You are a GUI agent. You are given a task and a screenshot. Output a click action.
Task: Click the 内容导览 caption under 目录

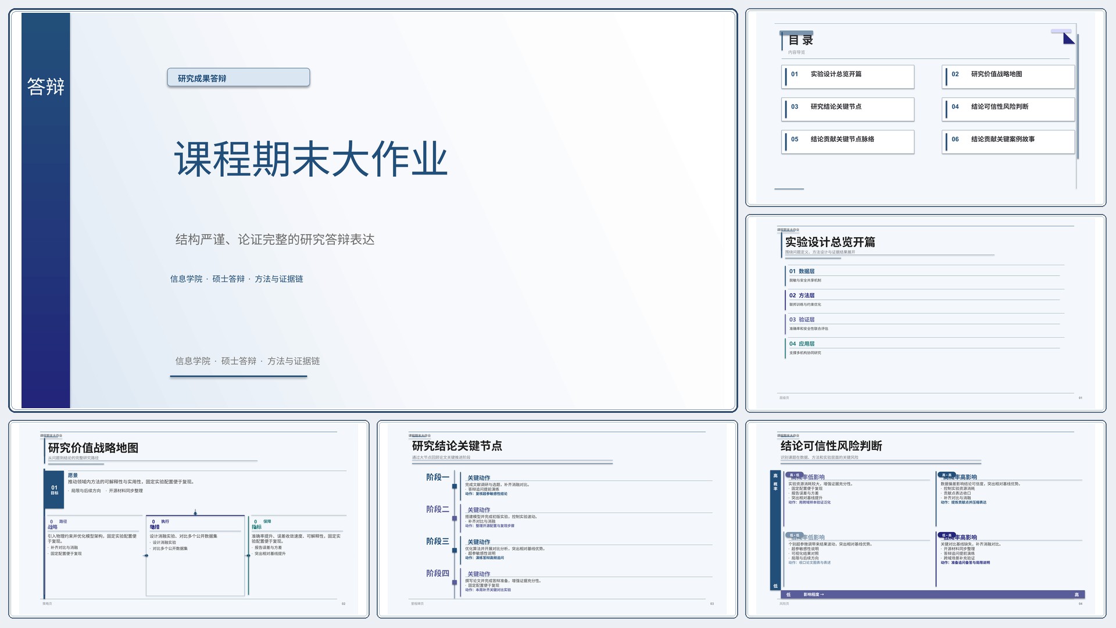click(796, 52)
